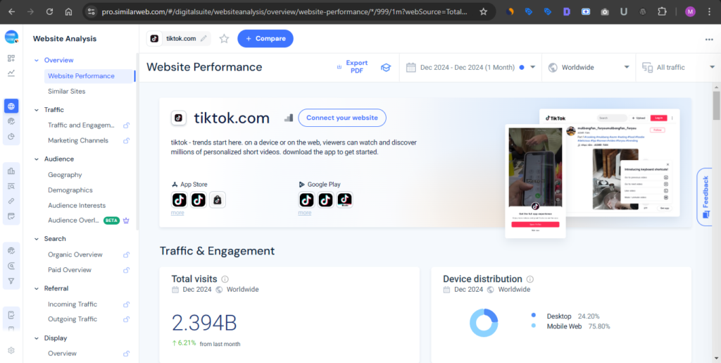The image size is (721, 363).
Task: Toggle the favorite star next to tiktok.com
Action: [224, 39]
